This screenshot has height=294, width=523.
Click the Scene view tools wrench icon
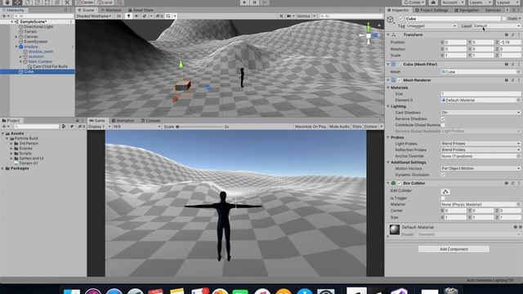click(x=281, y=16)
